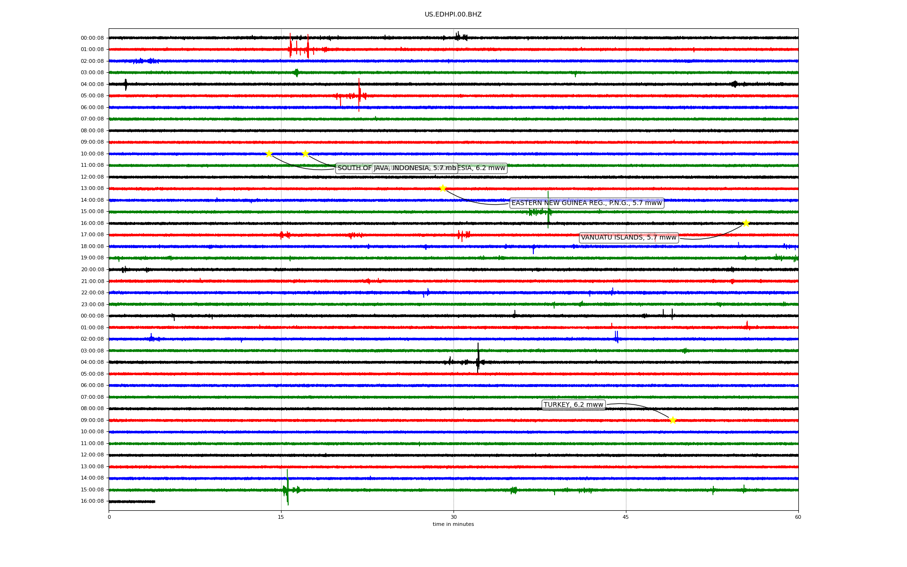Click the 22:00:08 trace time label
Screen dimensions: 907x567
[92, 293]
